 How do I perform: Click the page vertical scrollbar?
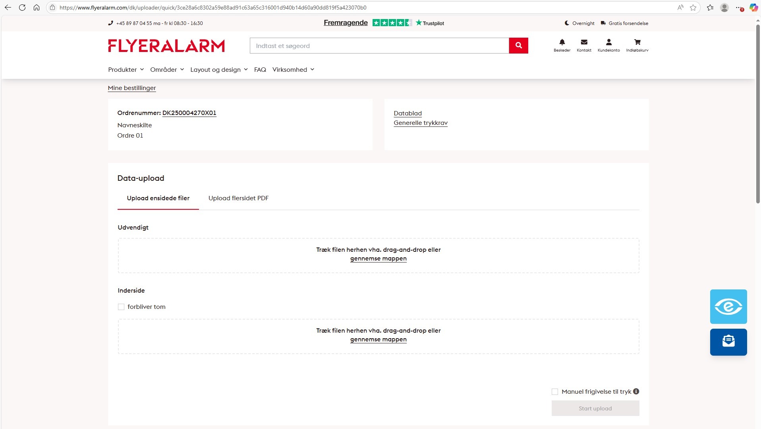pyautogui.click(x=757, y=114)
